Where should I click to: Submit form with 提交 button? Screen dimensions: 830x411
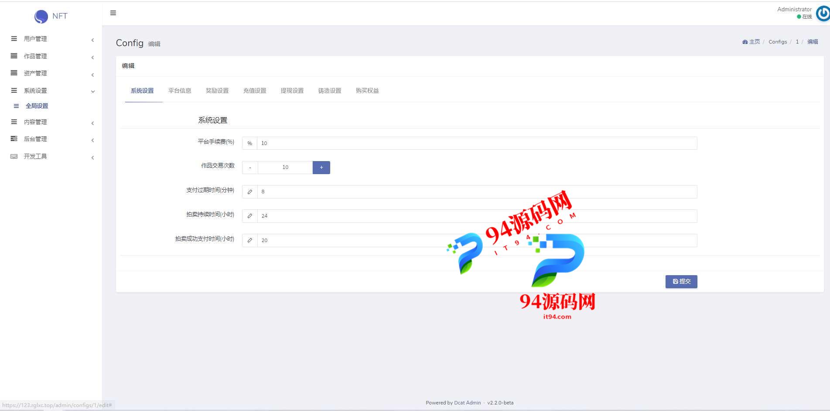(681, 282)
